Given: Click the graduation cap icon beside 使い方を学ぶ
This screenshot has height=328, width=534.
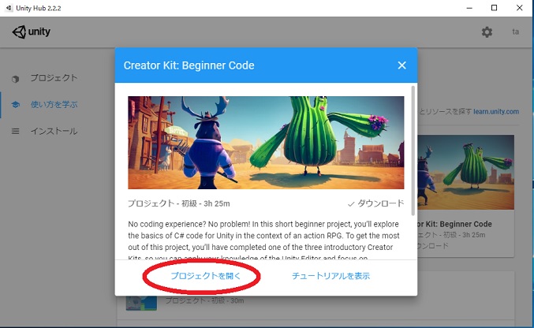Looking at the screenshot, I should pyautogui.click(x=15, y=105).
